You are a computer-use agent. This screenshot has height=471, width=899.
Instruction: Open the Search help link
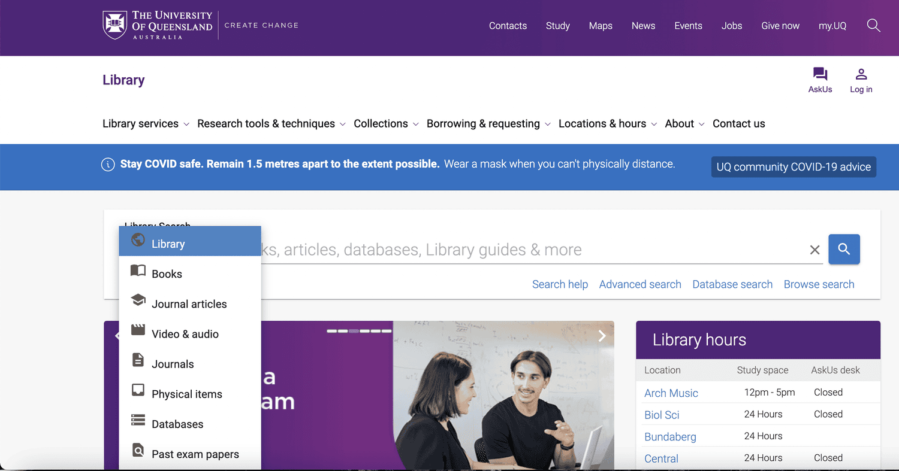560,284
